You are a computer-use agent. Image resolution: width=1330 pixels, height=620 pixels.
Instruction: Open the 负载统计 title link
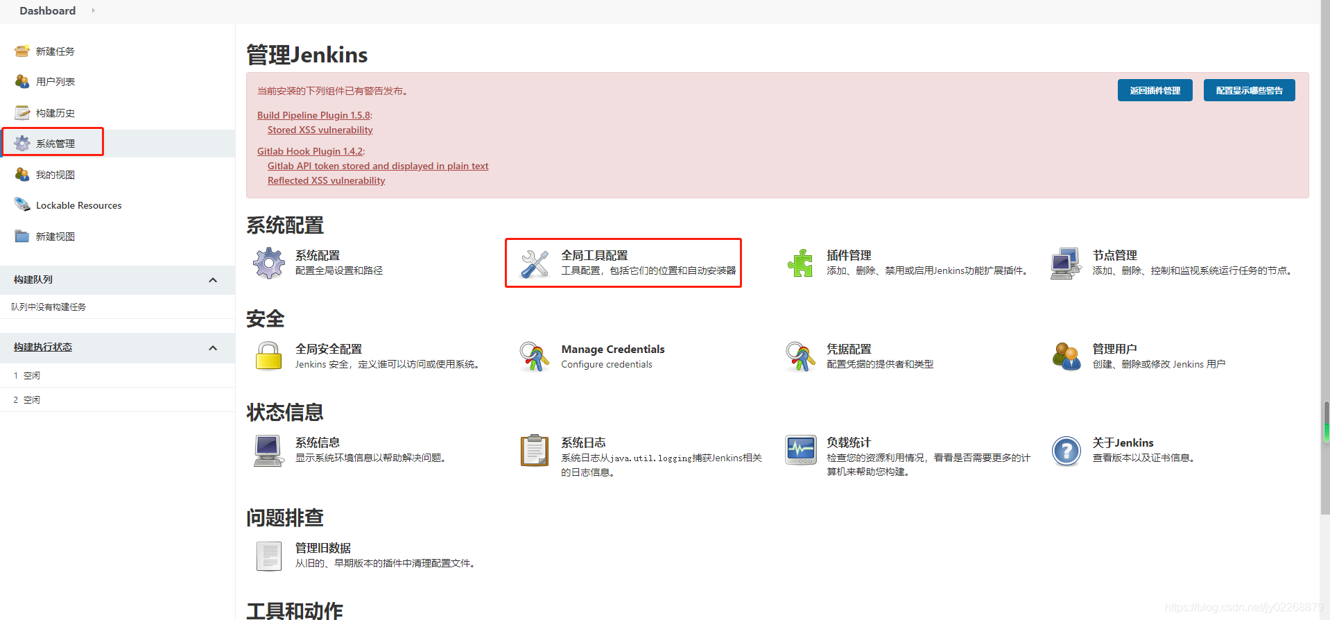[849, 442]
